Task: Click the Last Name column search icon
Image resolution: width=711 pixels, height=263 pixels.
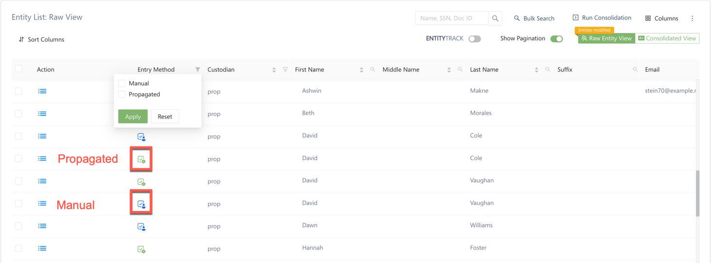Action: pyautogui.click(x=548, y=69)
